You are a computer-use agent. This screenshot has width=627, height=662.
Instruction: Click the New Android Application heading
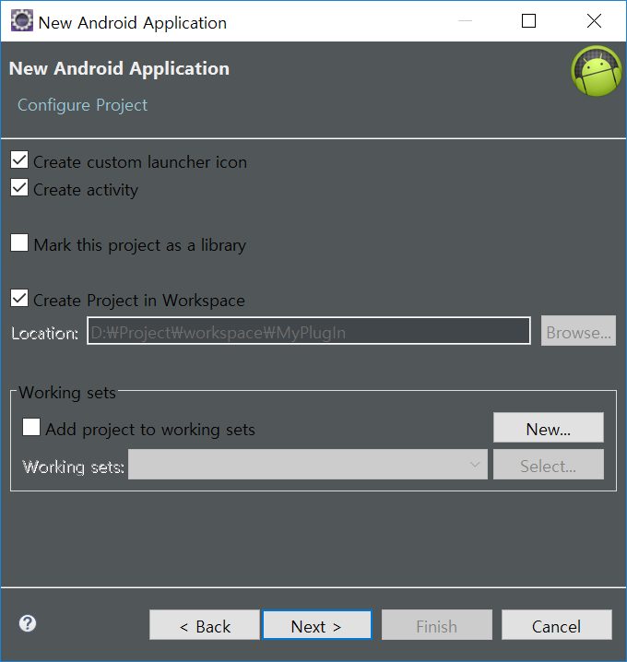[x=119, y=68]
